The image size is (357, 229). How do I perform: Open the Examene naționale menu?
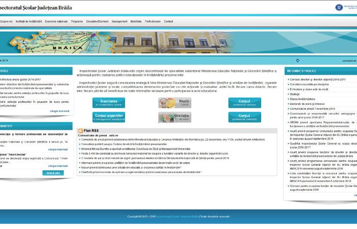56,21
